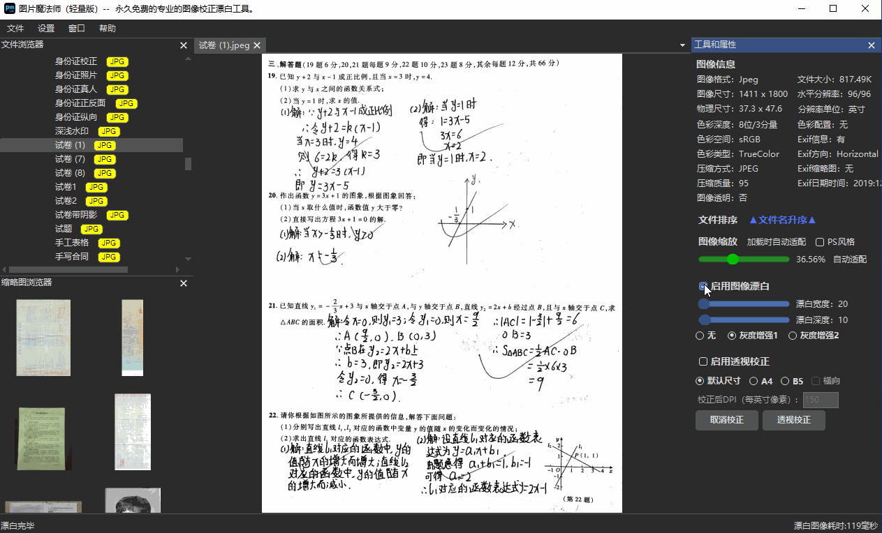The width and height of the screenshot is (882, 533).
Task: Close the 文件浏览器 panel with its X icon
Action: (183, 45)
